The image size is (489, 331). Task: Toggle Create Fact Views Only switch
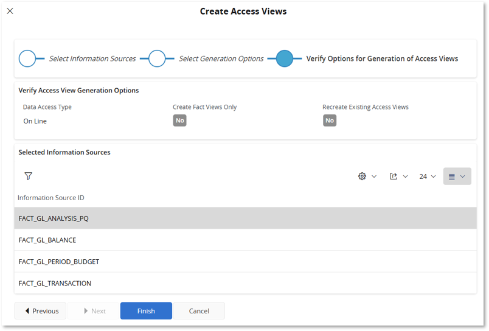click(179, 120)
